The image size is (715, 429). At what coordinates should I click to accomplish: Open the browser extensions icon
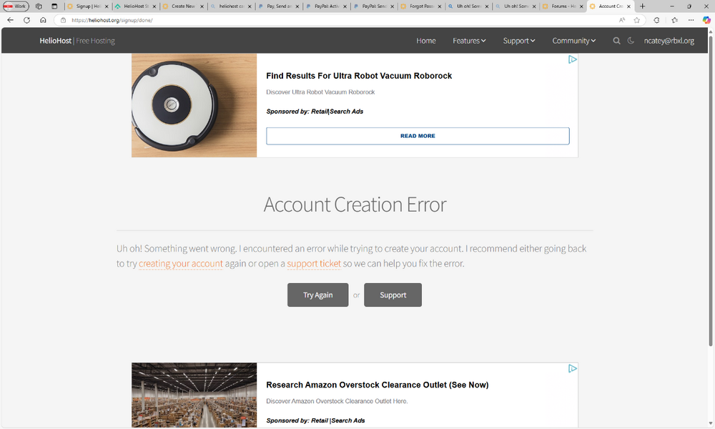tap(656, 20)
